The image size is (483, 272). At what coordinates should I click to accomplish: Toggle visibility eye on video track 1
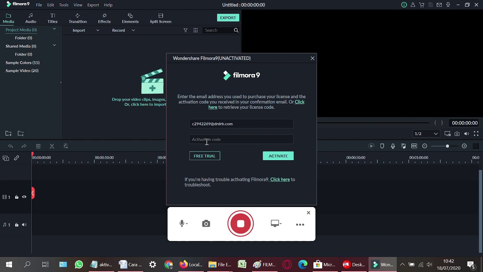coord(24,197)
